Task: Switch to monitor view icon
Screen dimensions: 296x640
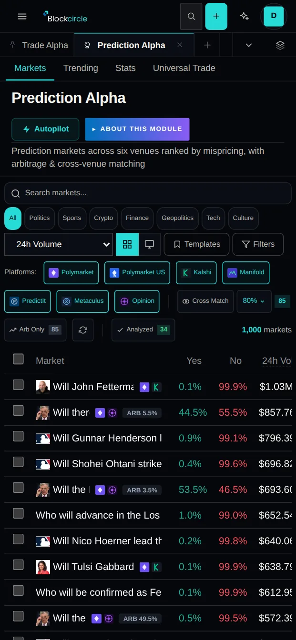Action: point(150,244)
